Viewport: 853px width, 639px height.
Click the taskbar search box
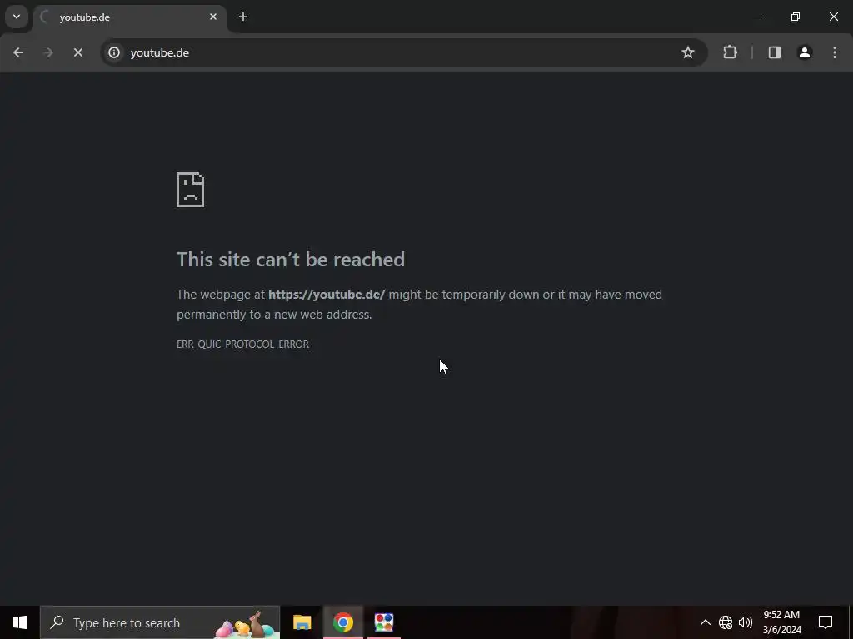(160, 622)
